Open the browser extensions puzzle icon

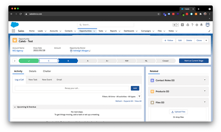200,14
